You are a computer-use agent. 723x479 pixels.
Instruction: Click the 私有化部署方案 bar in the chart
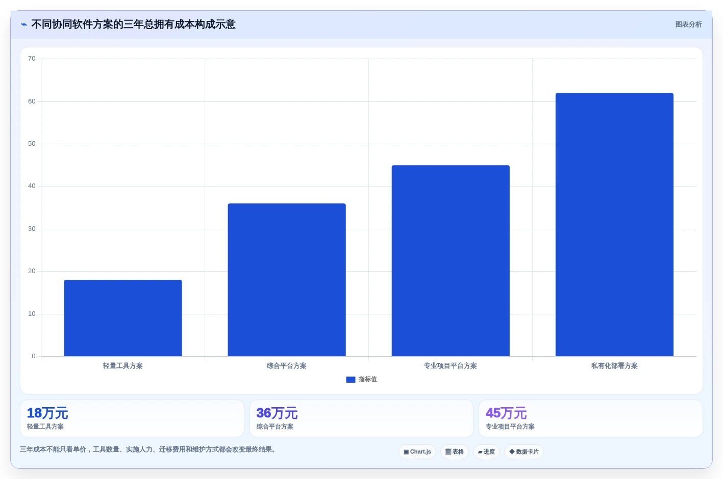click(x=614, y=225)
